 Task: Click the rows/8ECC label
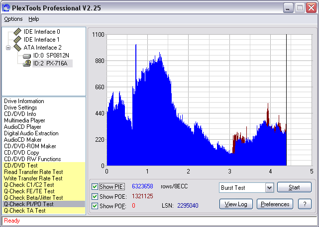tap(174, 186)
